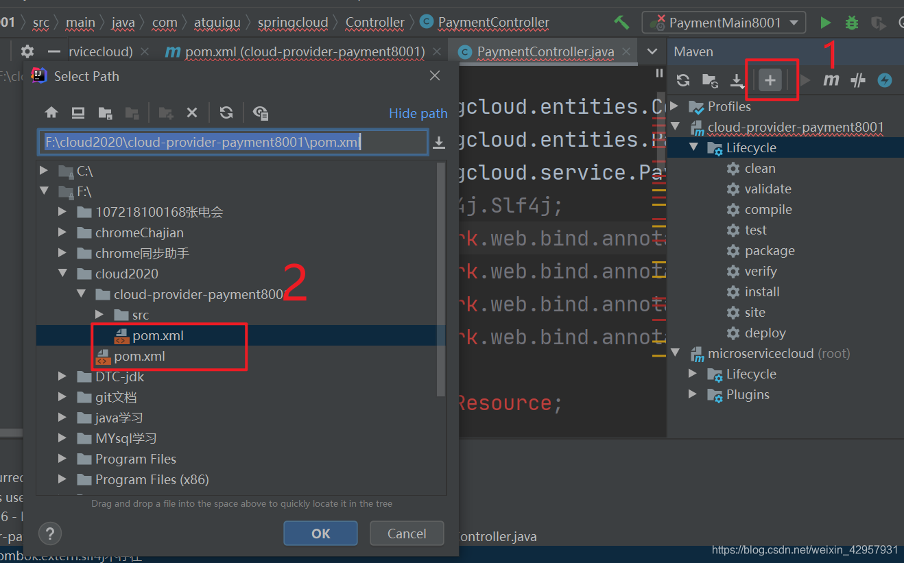Click the help question mark button
This screenshot has width=904, height=563.
coord(50,534)
